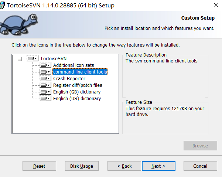Proceed with the Next button
This screenshot has width=222, height=177.
[x=158, y=166]
